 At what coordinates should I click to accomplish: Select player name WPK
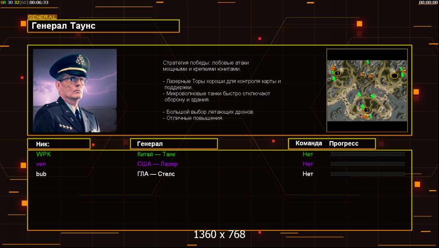(x=43, y=154)
